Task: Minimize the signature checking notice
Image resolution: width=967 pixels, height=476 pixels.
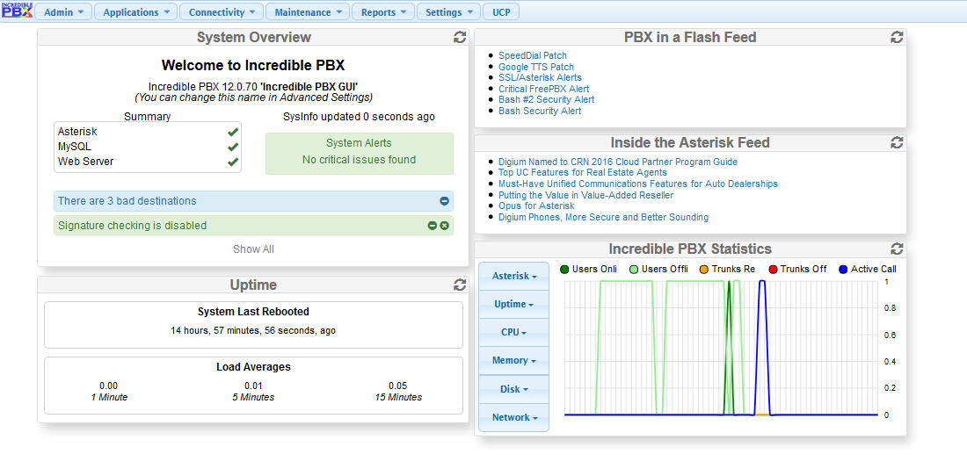Action: click(433, 226)
